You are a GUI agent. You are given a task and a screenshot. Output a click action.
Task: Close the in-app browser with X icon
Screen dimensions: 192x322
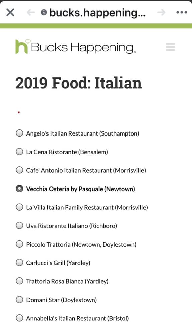pos(10,12)
